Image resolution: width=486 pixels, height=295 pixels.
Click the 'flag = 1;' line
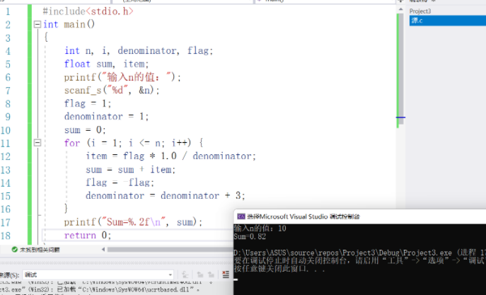coord(88,103)
